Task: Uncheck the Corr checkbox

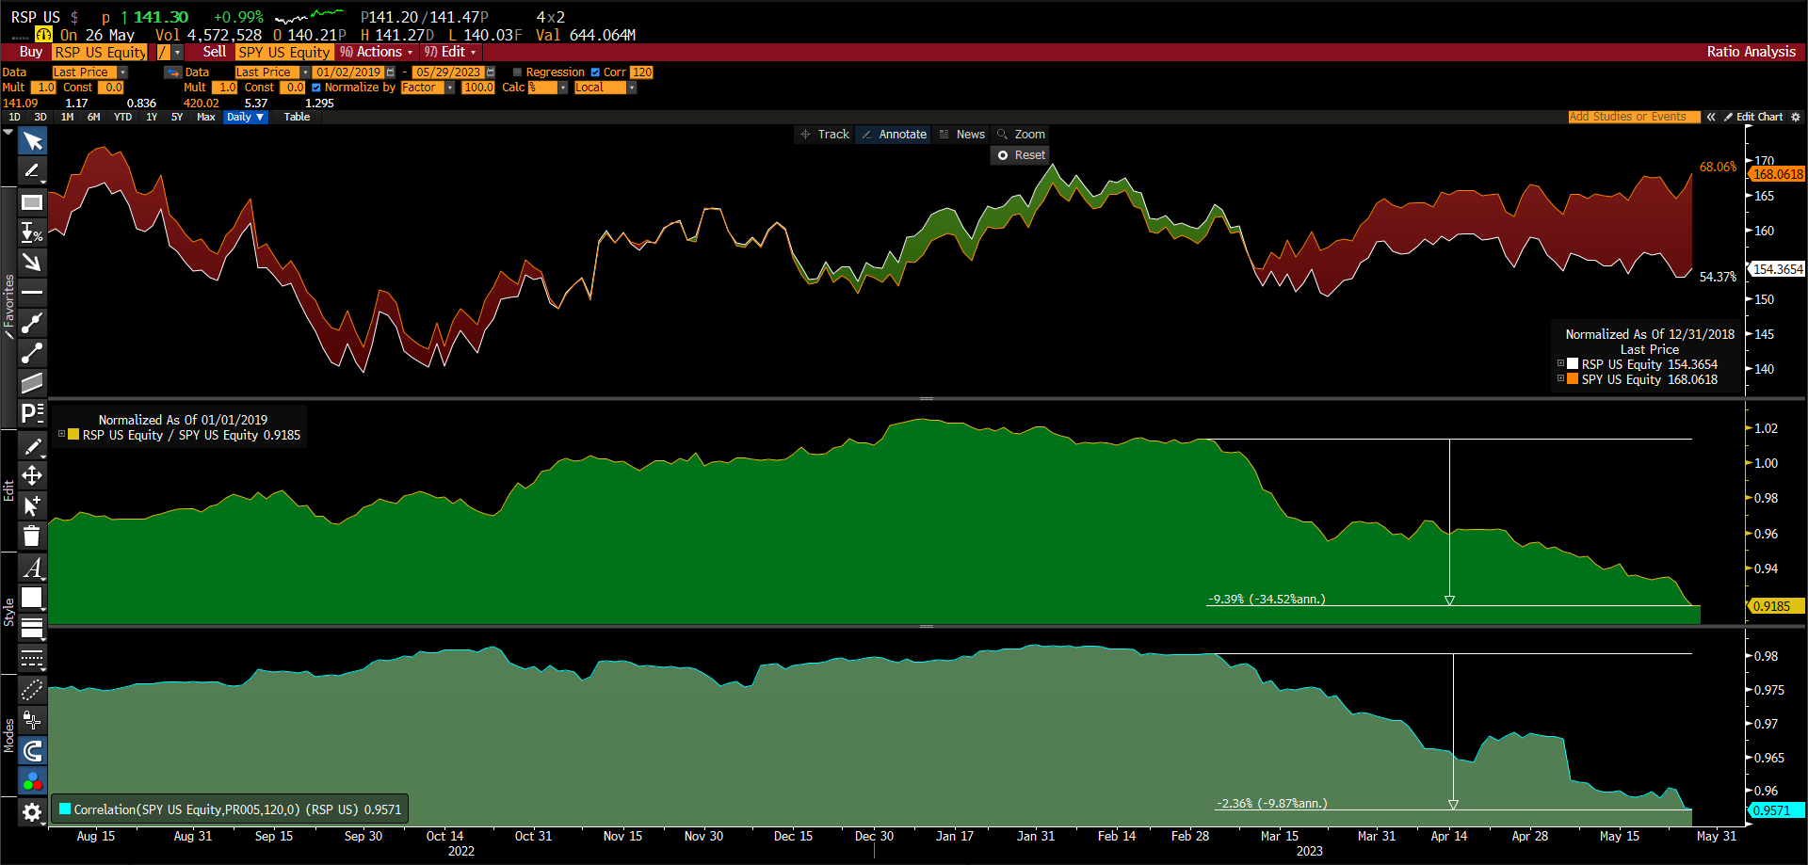Action: tap(595, 72)
